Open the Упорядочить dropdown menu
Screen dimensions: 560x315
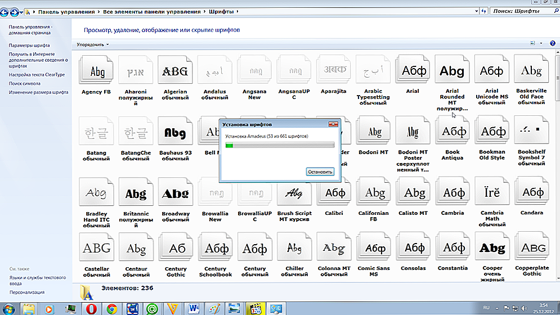92,44
